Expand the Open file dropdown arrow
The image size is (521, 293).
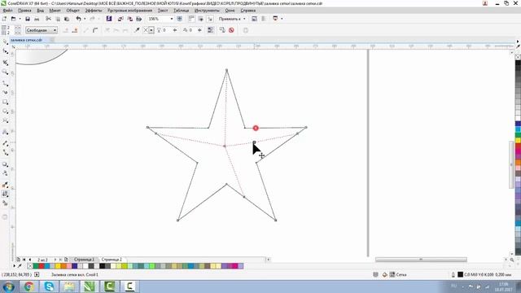point(20,19)
